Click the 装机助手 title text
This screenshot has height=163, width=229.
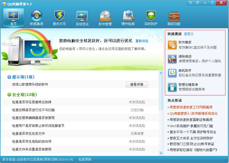tap(185, 70)
